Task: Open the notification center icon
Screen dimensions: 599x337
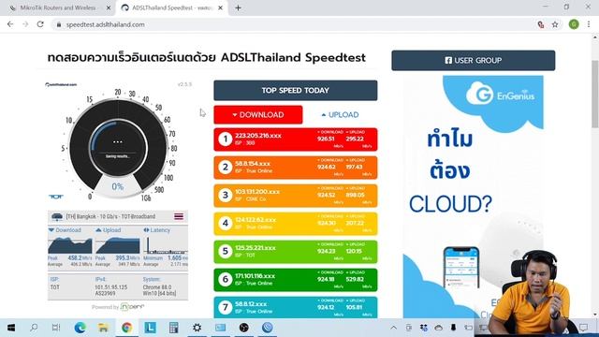Action: click(583, 328)
